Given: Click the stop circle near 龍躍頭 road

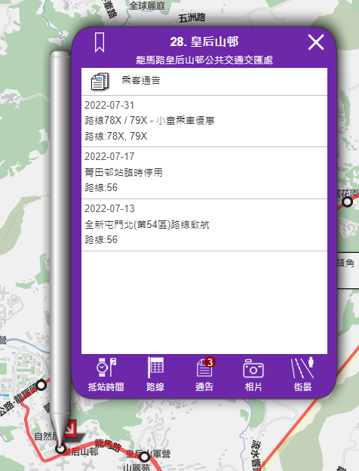Looking at the screenshot, I should click(x=41, y=385).
